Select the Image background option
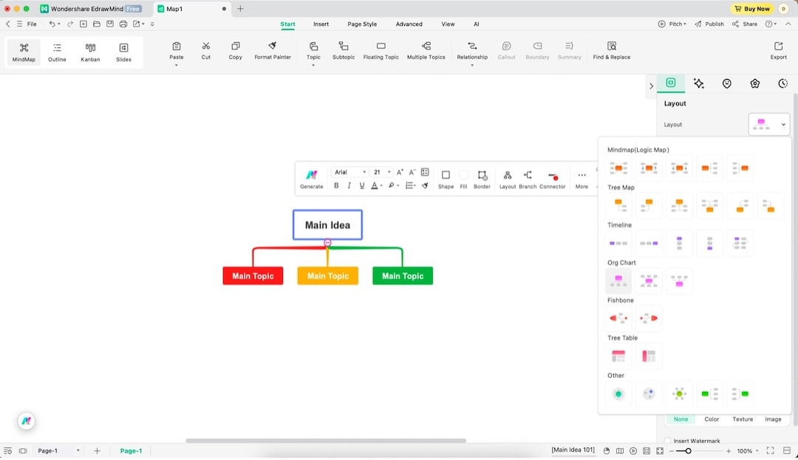 click(773, 419)
